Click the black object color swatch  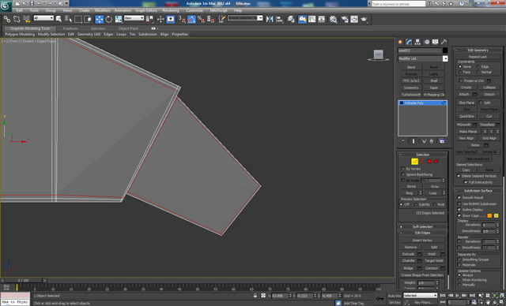click(445, 50)
